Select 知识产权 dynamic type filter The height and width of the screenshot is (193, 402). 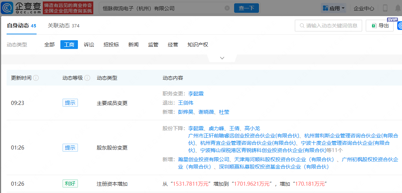pos(198,45)
